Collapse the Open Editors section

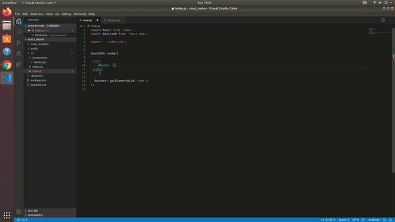point(26,26)
